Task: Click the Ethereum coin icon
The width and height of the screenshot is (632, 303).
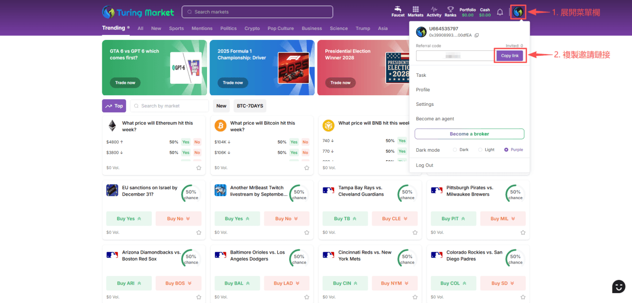Action: (x=112, y=125)
